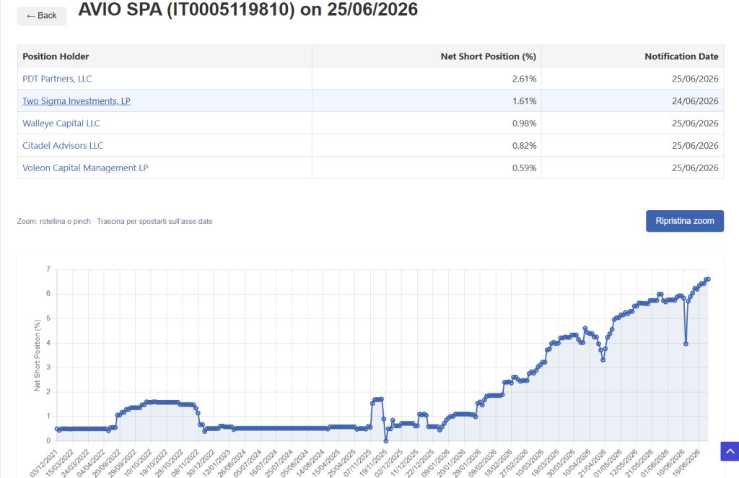Click the Net Short Position (%) header
The image size is (739, 478).
pyautogui.click(x=427, y=56)
